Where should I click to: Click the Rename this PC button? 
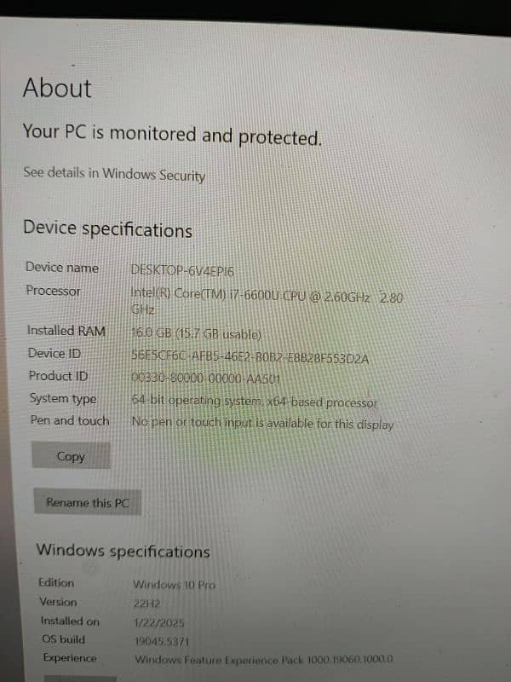point(88,502)
